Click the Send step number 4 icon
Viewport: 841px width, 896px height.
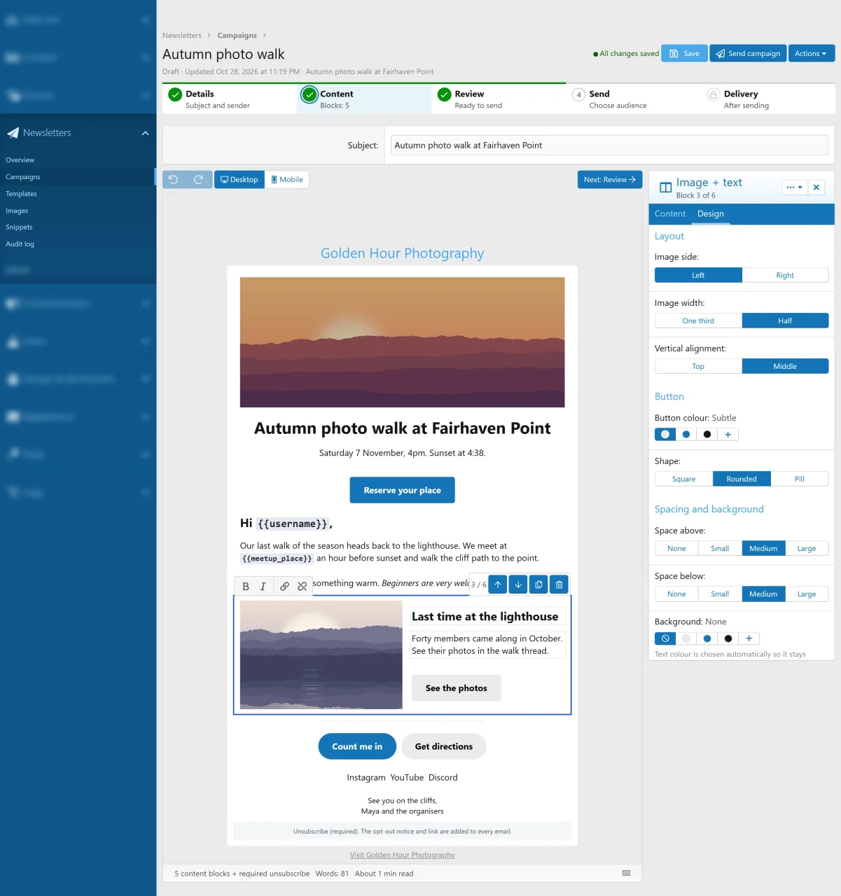coord(578,94)
